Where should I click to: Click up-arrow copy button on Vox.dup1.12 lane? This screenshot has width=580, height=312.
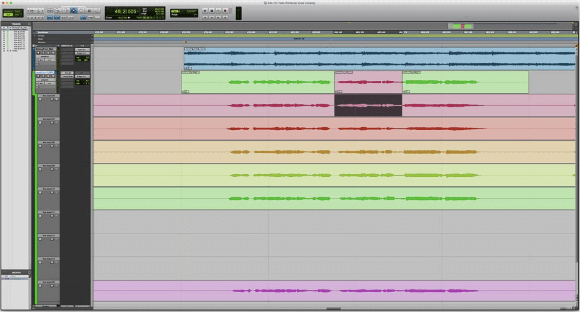[57, 239]
